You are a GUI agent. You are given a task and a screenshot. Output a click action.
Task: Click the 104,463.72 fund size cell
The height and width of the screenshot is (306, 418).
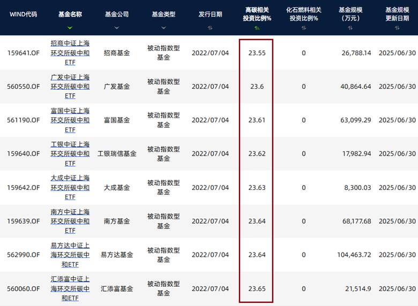353,255
